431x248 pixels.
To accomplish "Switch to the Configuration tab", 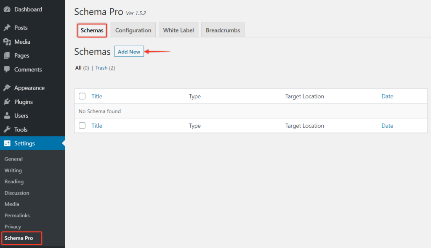I will click(133, 30).
